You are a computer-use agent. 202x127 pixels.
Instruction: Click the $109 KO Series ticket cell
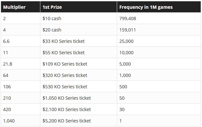(79, 64)
